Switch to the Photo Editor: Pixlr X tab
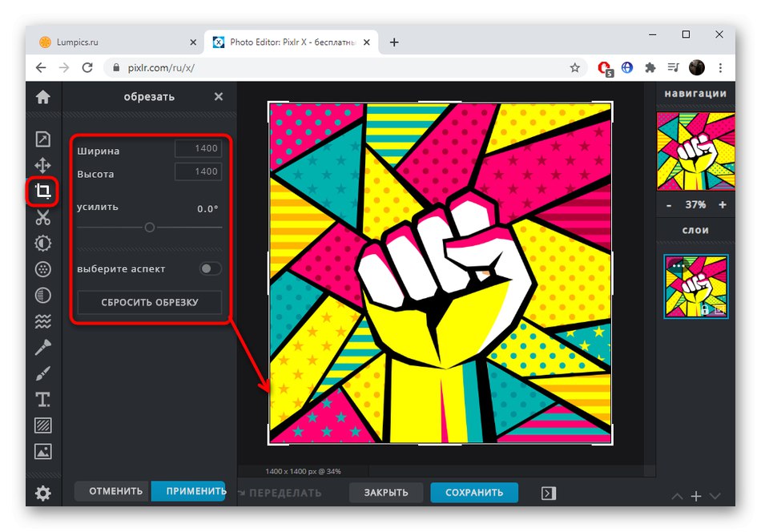The width and height of the screenshot is (761, 532). (292, 42)
